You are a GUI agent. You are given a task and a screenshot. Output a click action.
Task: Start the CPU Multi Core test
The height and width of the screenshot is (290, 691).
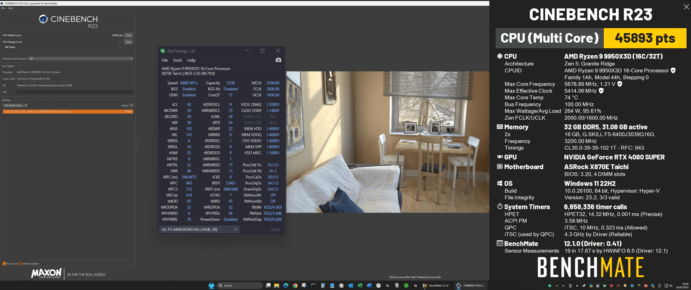point(129,35)
